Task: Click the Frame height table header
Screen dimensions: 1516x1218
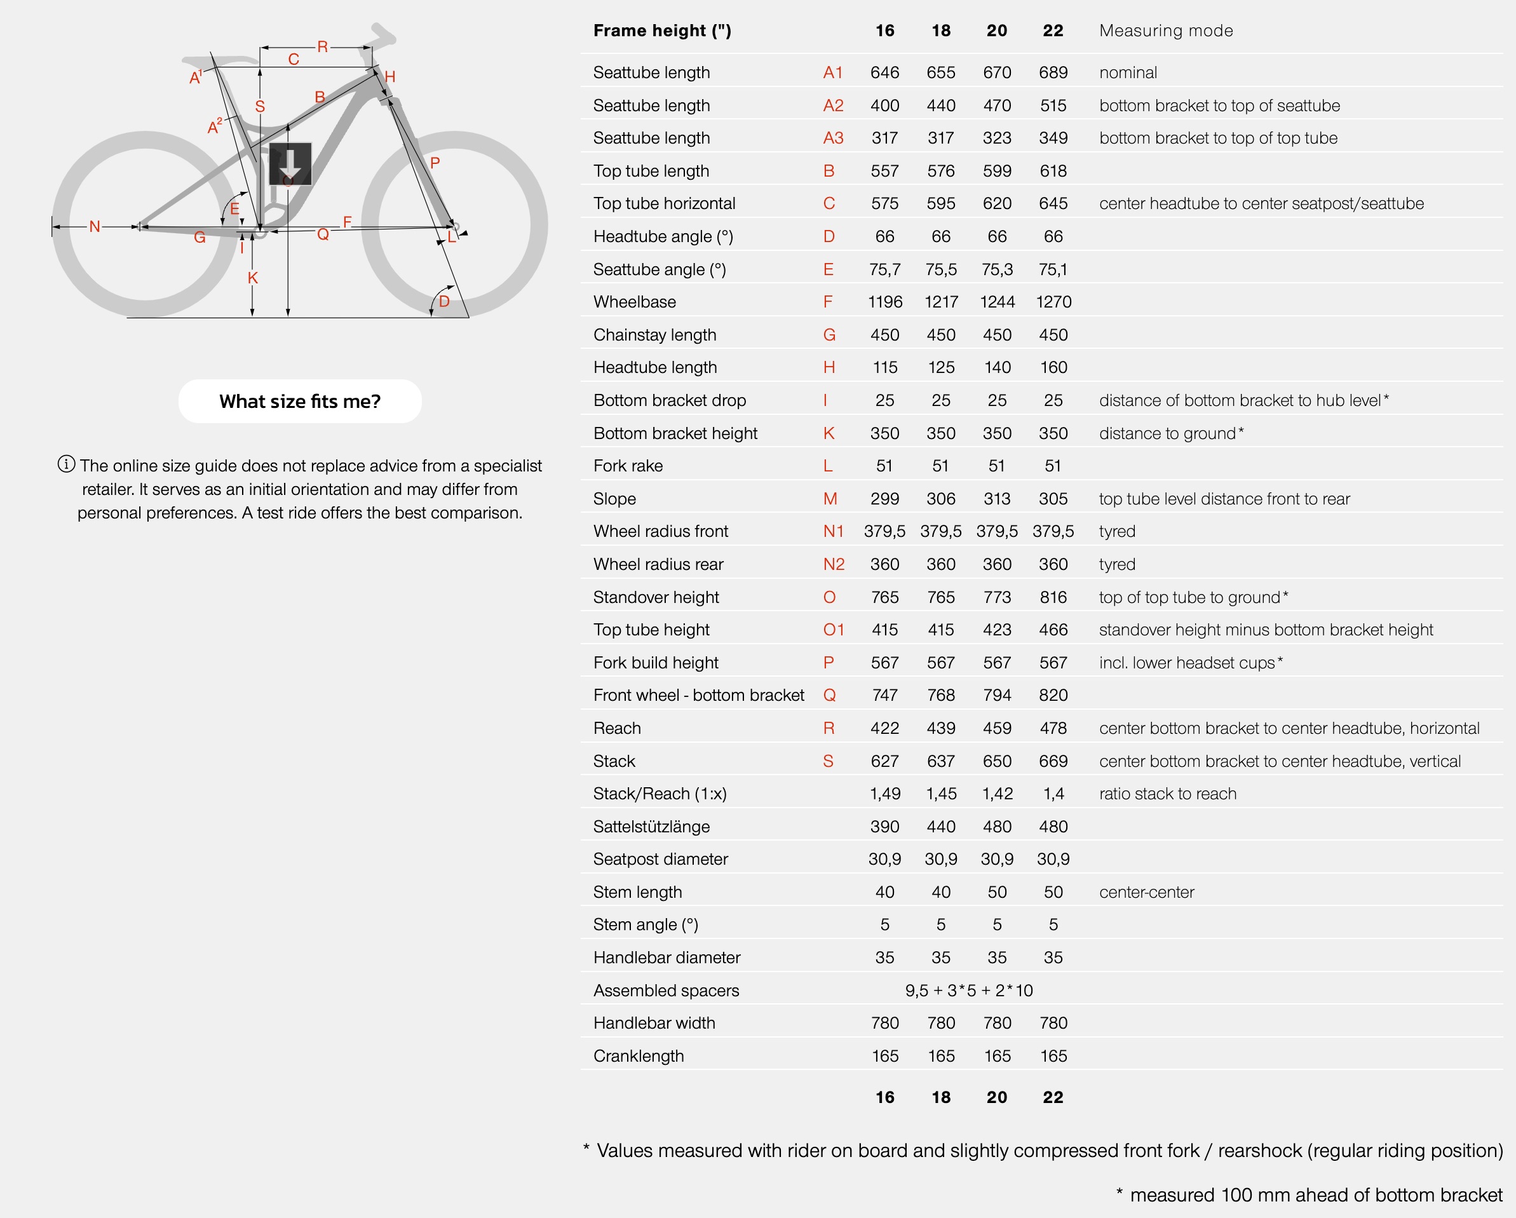Action: pyautogui.click(x=661, y=30)
